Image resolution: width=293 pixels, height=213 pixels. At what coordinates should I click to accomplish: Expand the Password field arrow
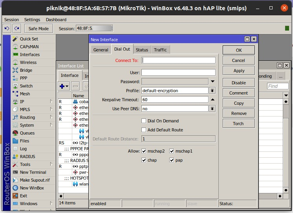coord(212,81)
